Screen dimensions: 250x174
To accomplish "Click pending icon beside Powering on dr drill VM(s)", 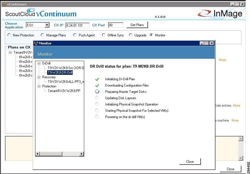I will click(x=97, y=117).
